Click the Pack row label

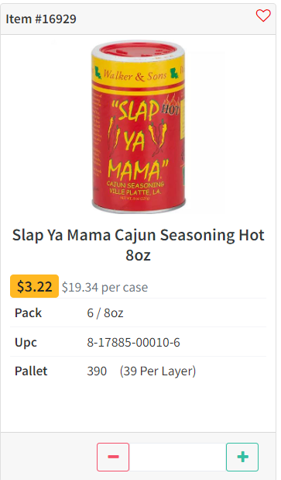(x=28, y=313)
